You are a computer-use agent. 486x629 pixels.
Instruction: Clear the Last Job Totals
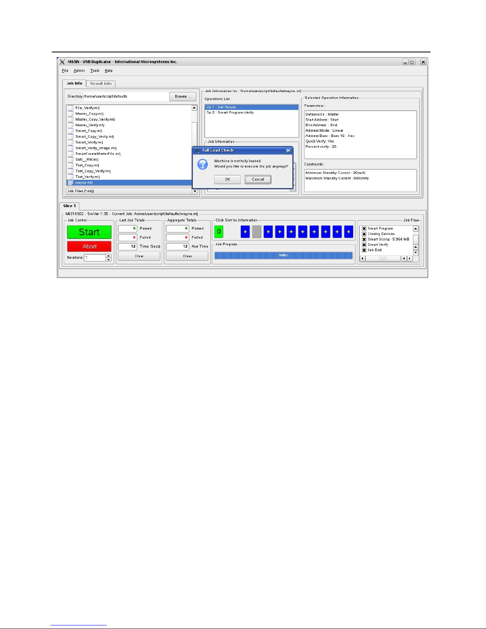coord(139,256)
